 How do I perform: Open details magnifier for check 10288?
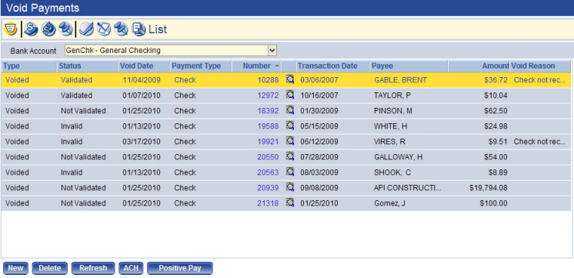(x=290, y=80)
